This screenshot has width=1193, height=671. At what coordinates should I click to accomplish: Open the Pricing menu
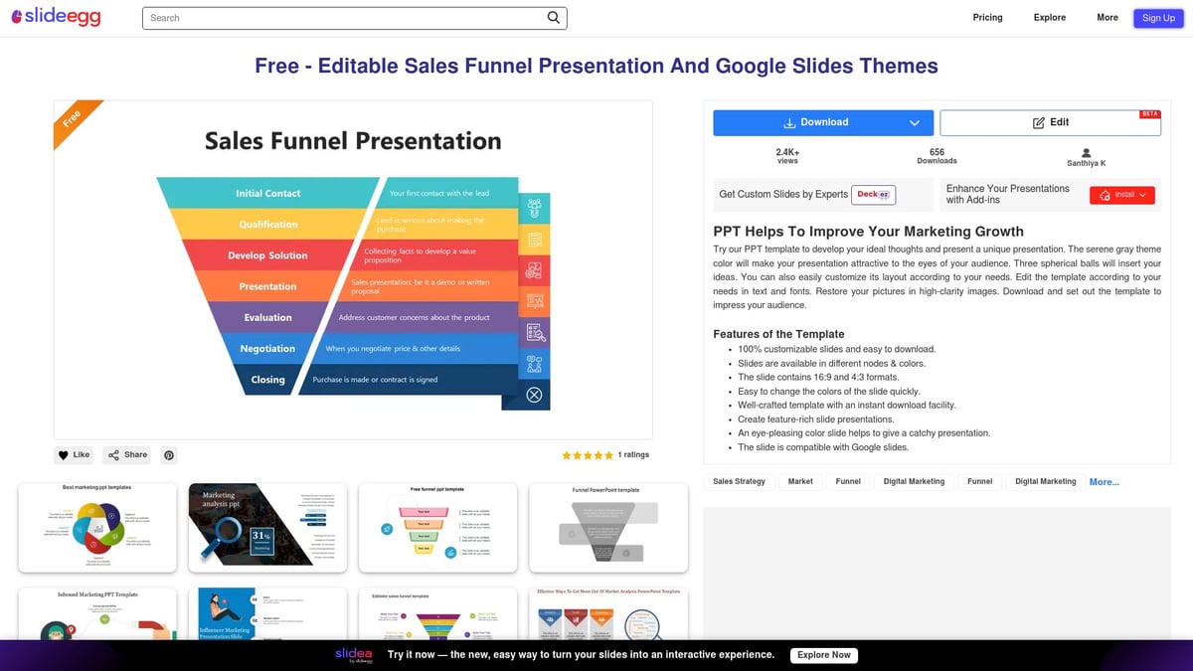pyautogui.click(x=987, y=17)
